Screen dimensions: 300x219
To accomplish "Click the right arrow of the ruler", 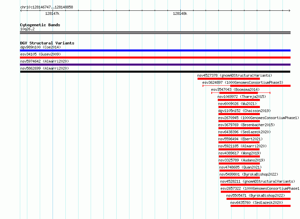I will (290, 11).
